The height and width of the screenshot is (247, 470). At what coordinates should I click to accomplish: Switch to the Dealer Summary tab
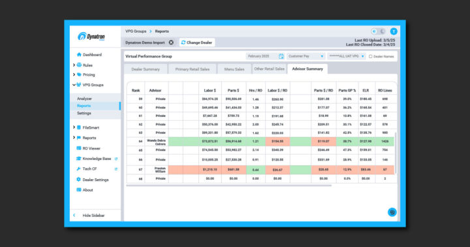click(146, 69)
